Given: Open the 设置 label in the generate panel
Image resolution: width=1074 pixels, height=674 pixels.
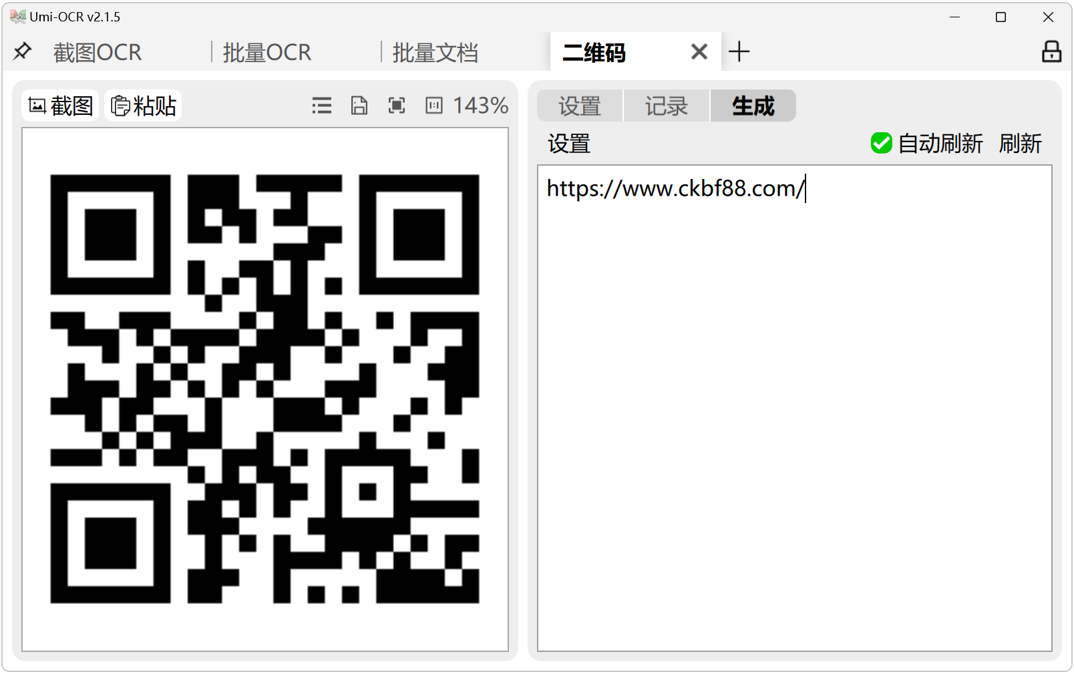Looking at the screenshot, I should [569, 144].
